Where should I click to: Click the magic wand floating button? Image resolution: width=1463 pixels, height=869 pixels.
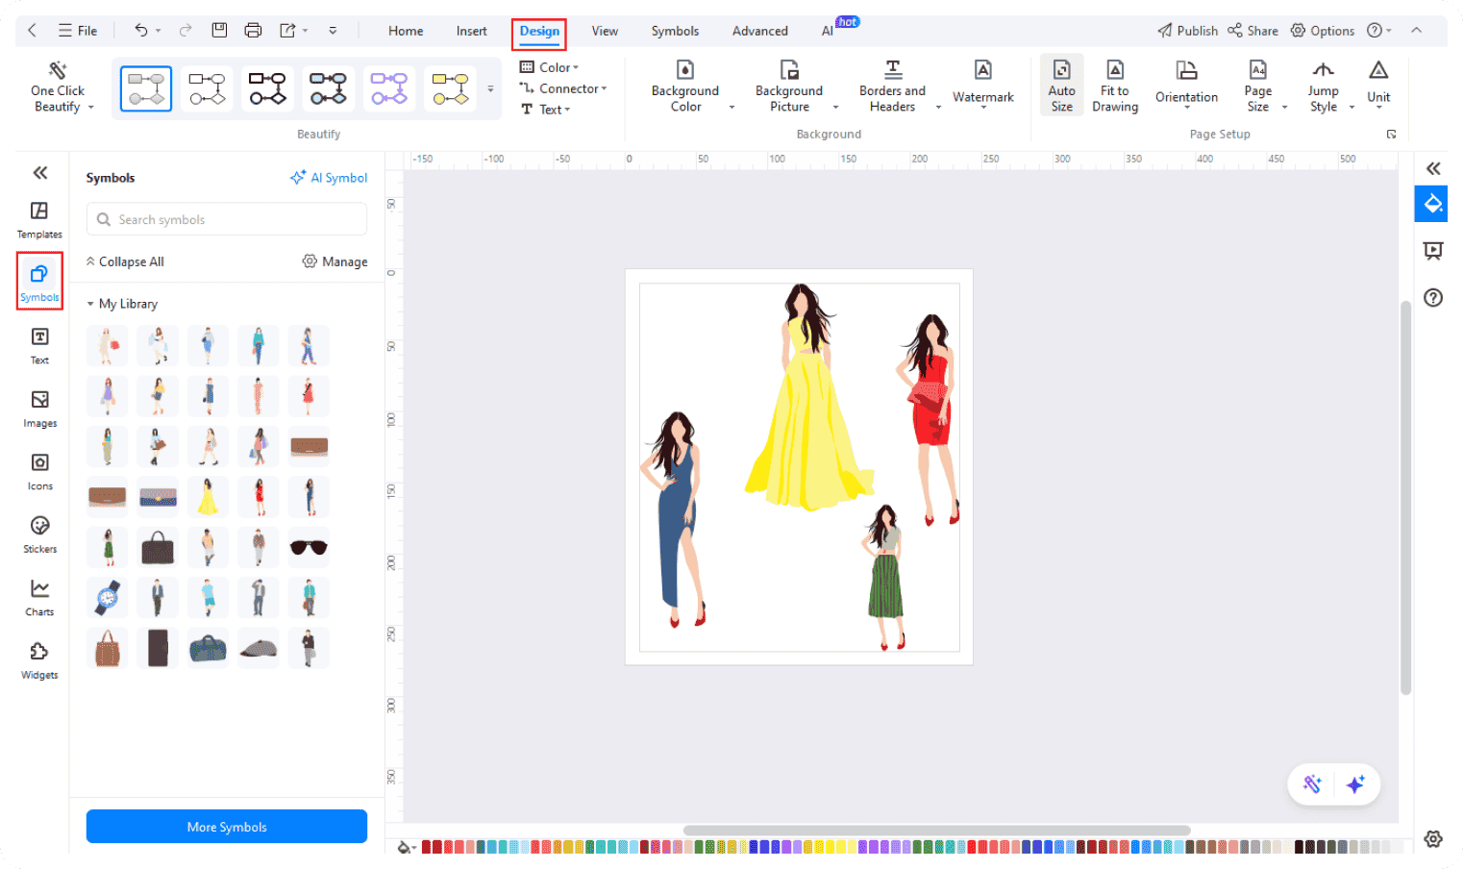point(1312,784)
